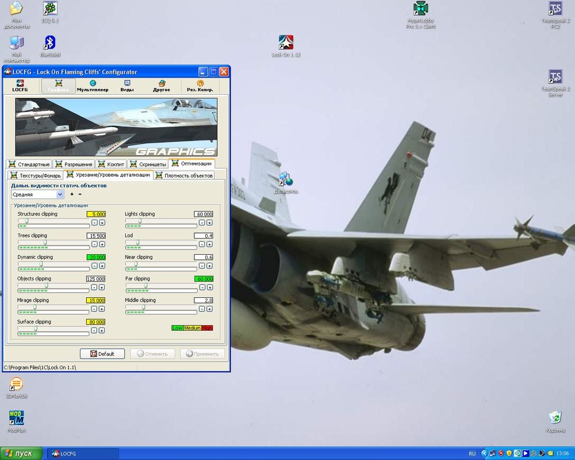Screen dimensions: 575x460
Task: Select the Плотность объектов sub-tab
Action: [x=185, y=175]
